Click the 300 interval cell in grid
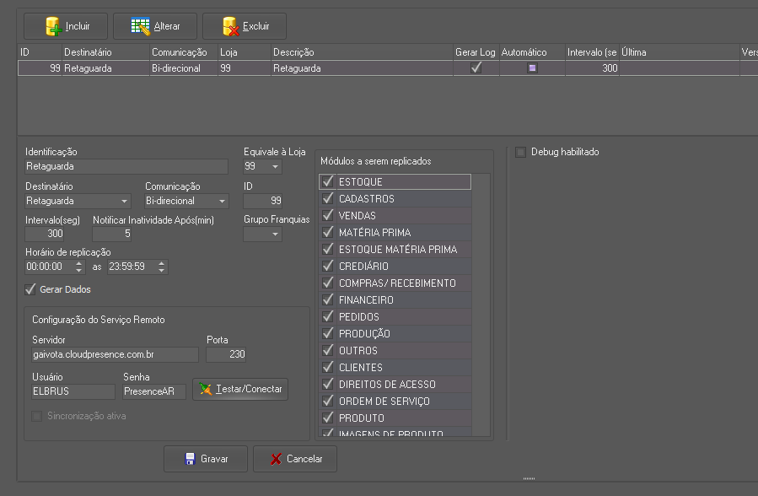Image resolution: width=758 pixels, height=496 pixels. tap(592, 68)
